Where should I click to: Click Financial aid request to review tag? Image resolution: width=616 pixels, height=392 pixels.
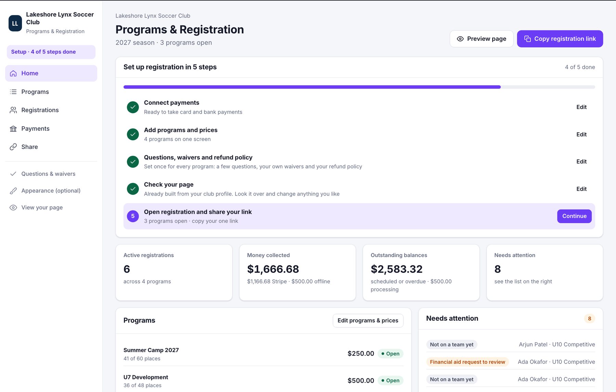(x=467, y=362)
